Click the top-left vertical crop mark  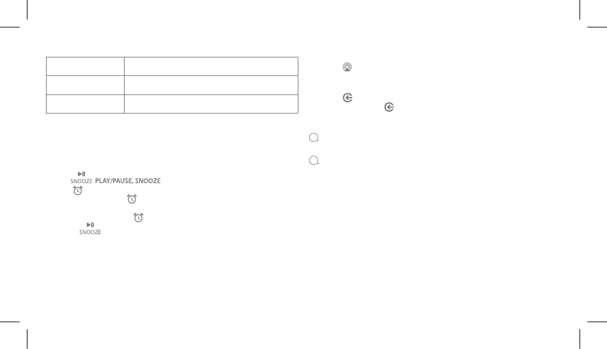pos(27,10)
